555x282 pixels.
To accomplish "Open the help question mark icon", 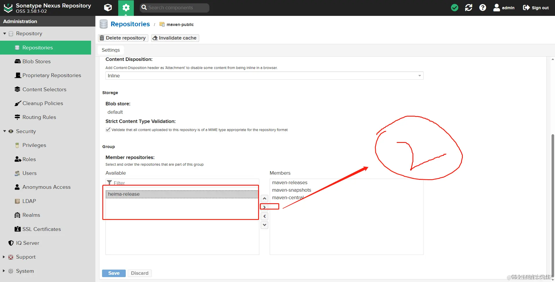I will click(482, 8).
